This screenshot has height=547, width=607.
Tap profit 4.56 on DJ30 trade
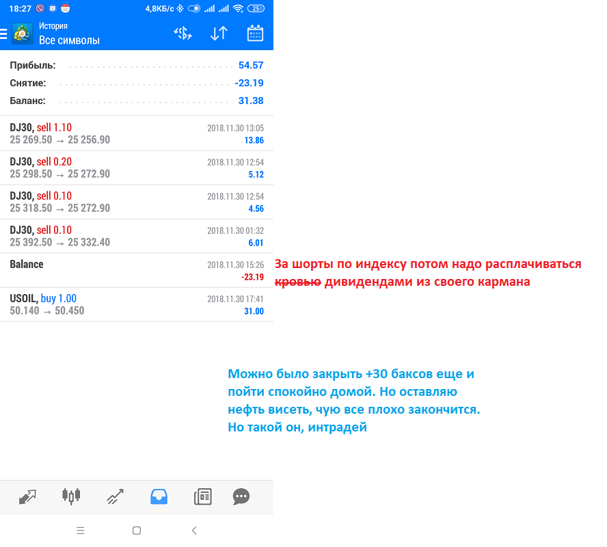tap(256, 209)
